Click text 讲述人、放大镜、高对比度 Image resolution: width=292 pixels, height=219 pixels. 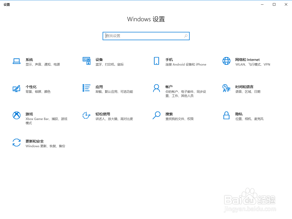click(114, 119)
